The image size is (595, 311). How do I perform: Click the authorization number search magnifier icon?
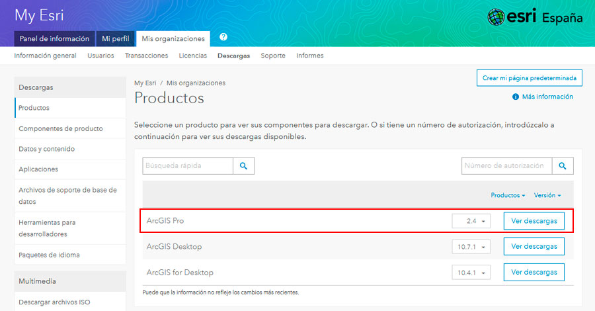(563, 166)
